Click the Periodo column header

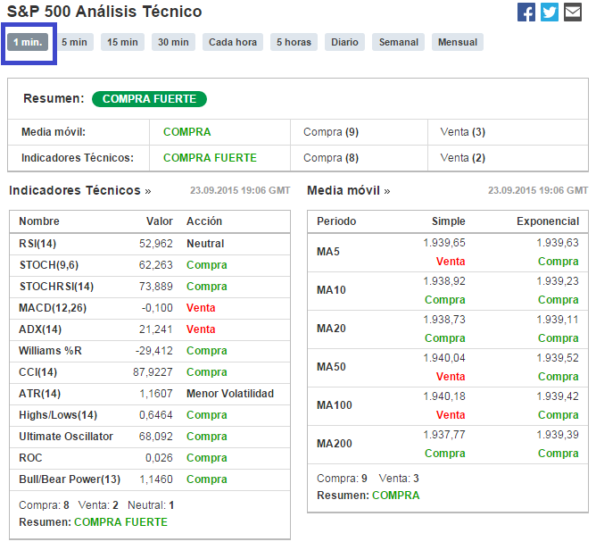tap(336, 221)
